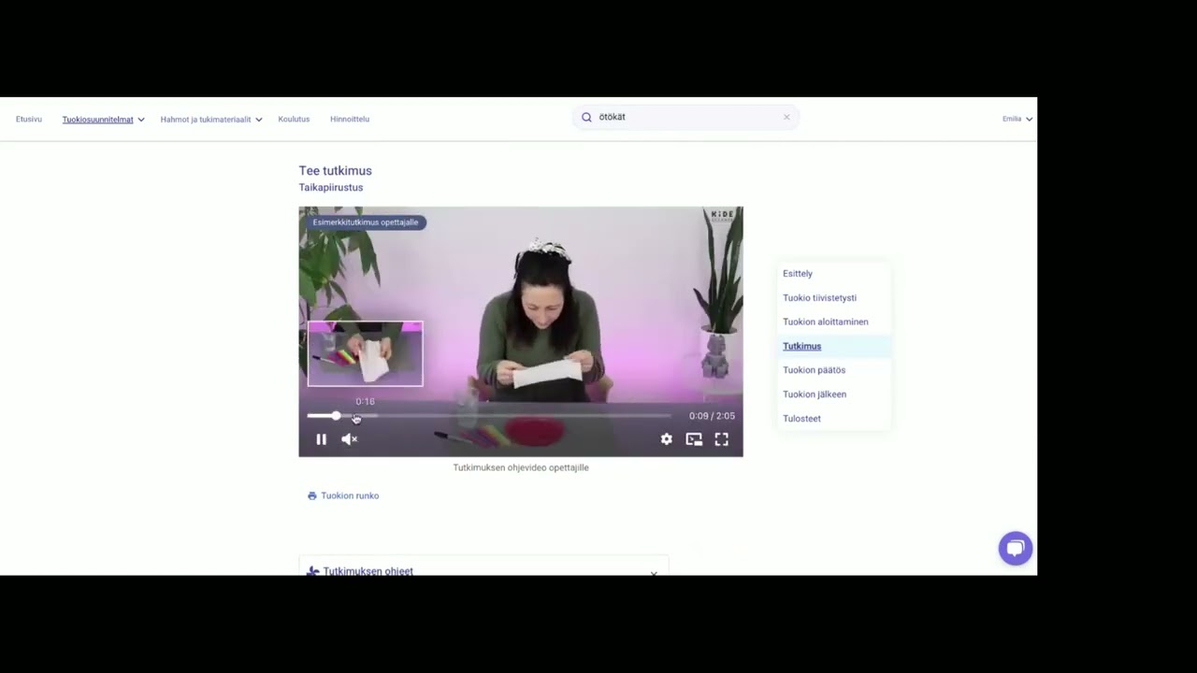The image size is (1197, 673).
Task: Open the Koulutus page
Action: 294,119
